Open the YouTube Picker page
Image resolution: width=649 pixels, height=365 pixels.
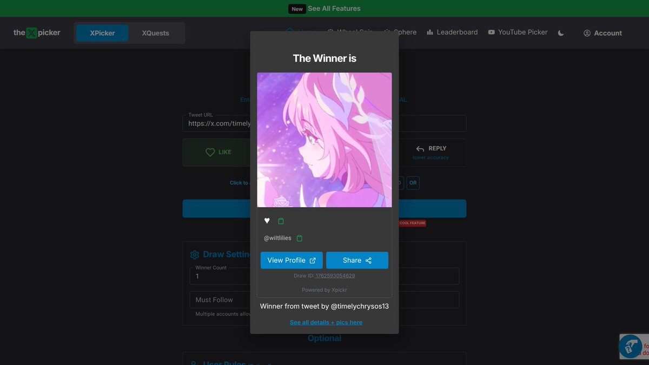click(x=518, y=32)
